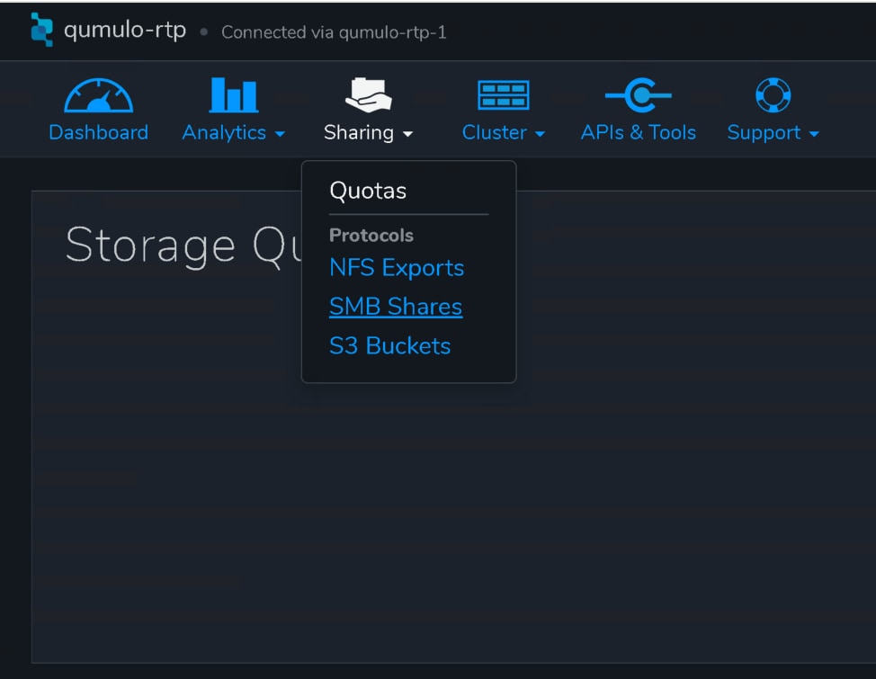
Task: Click the Analytics bar chart icon
Action: tap(234, 95)
